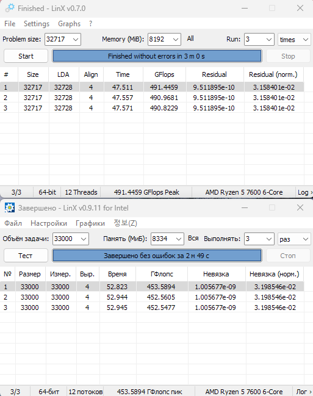Select time value 47.511
Image resolution: width=313 pixels, height=396 pixels.
point(123,87)
